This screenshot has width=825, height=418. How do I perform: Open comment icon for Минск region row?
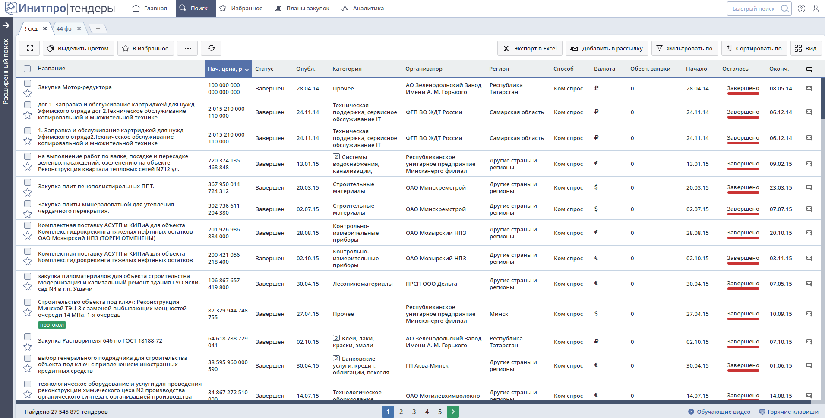click(x=809, y=314)
